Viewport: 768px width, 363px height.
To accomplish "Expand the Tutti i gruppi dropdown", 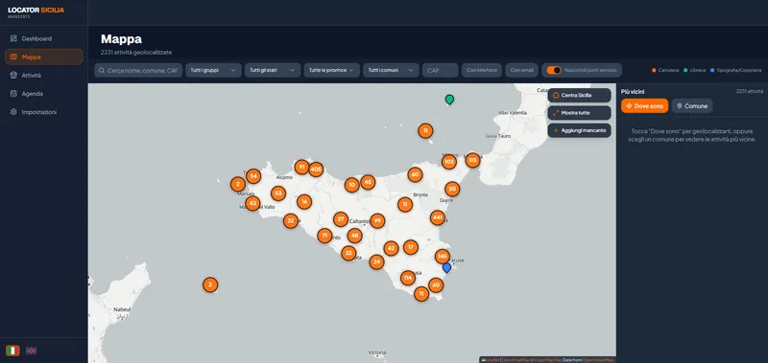I will point(213,70).
